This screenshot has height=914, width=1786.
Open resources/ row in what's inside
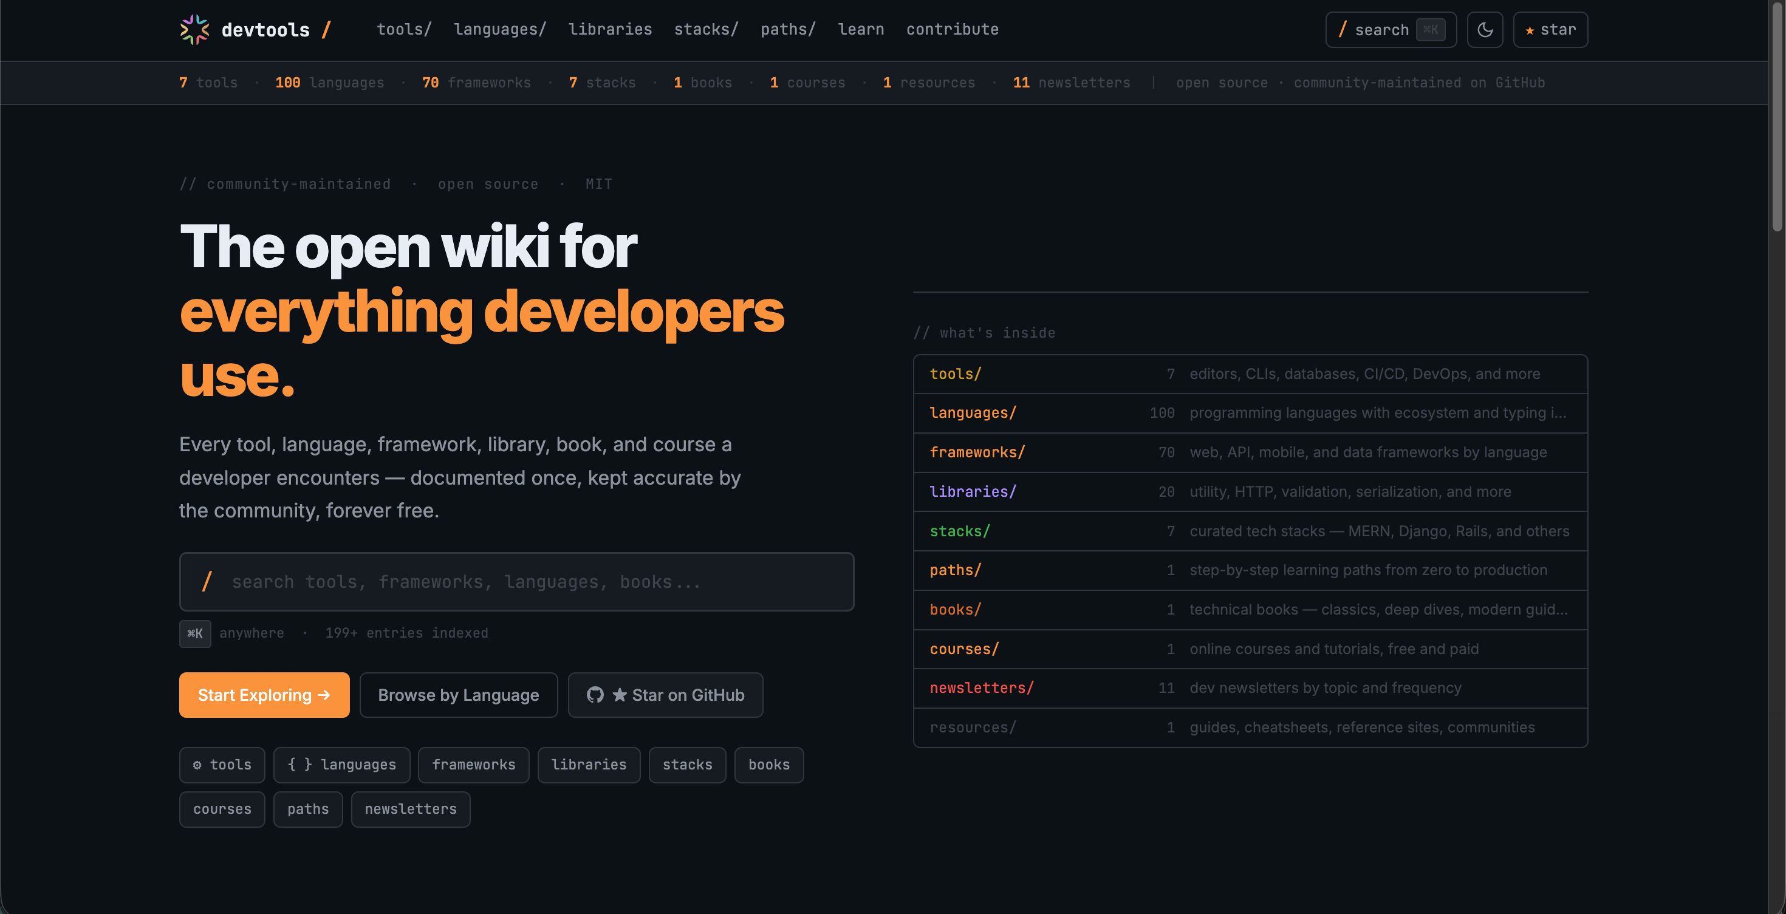1250,728
